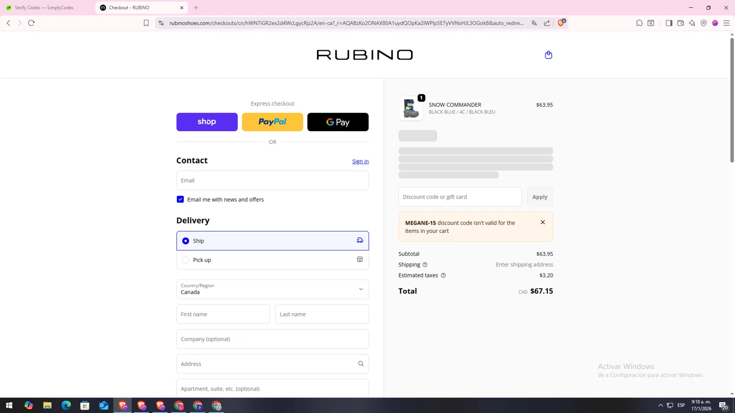Screen dimensions: 735x413
Task: Select the Checkout - RUBINO tab
Action: [x=141, y=8]
